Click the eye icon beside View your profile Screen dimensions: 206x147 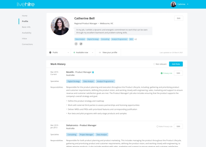[x=100, y=53]
